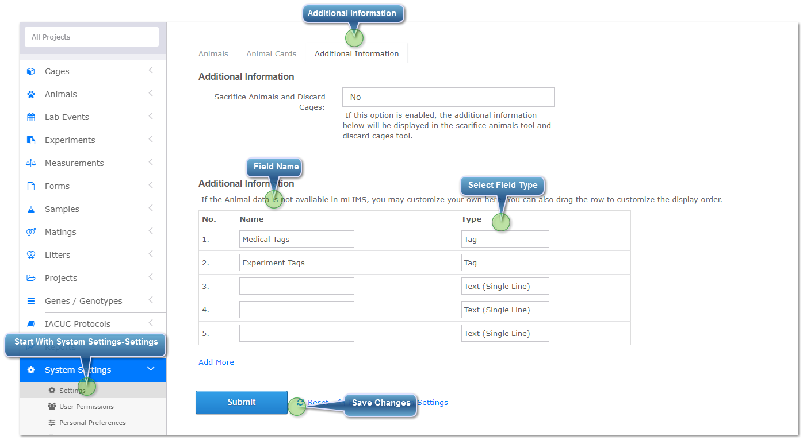Collapse the System Settings chevron
803x440 pixels.
click(151, 369)
